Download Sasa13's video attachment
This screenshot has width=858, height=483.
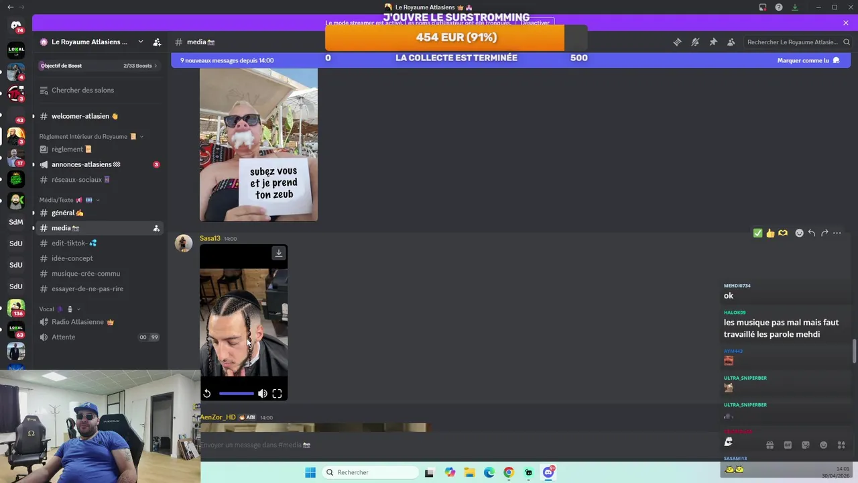279,253
